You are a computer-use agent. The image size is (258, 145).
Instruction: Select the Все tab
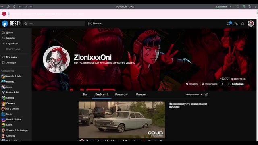(85, 95)
